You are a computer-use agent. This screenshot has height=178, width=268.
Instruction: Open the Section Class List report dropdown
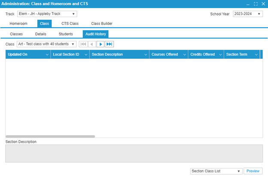point(239,171)
